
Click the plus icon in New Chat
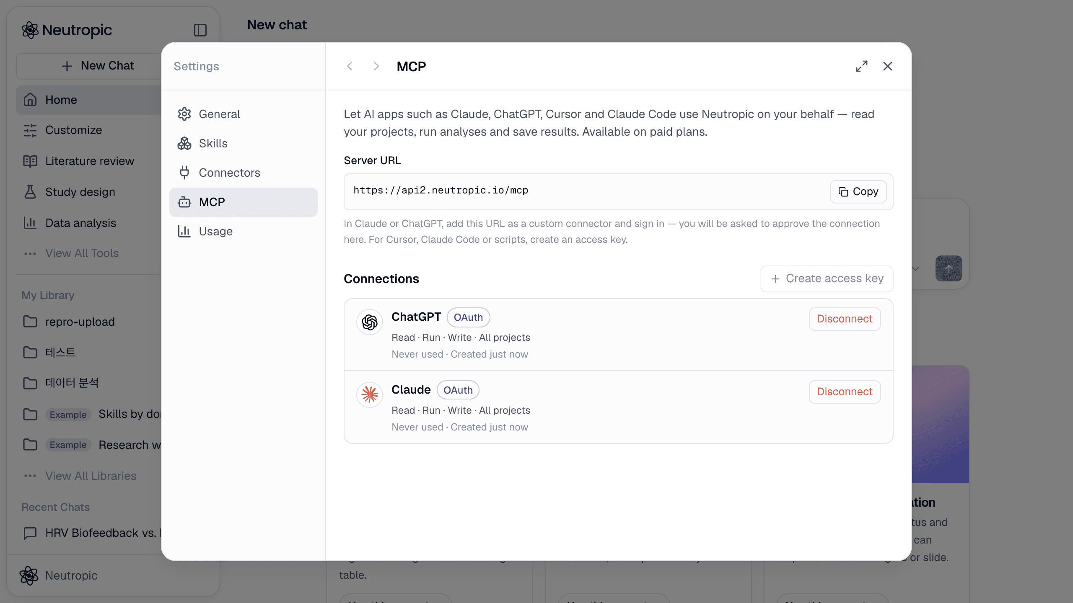(x=67, y=66)
